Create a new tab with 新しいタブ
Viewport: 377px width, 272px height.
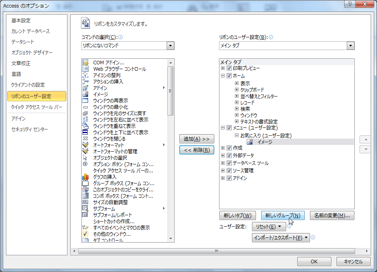click(238, 216)
